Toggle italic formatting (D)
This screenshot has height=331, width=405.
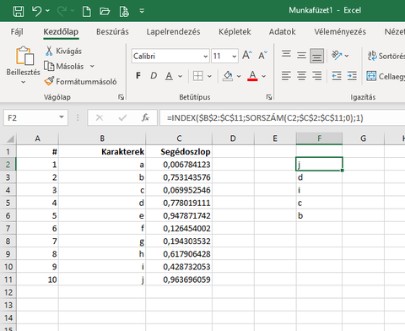(154, 76)
